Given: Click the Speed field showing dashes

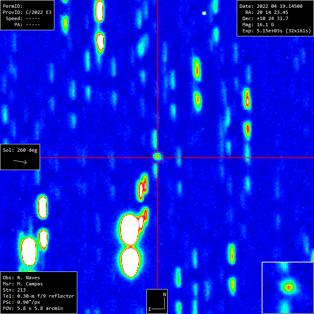Looking at the screenshot, I should tap(33, 19).
